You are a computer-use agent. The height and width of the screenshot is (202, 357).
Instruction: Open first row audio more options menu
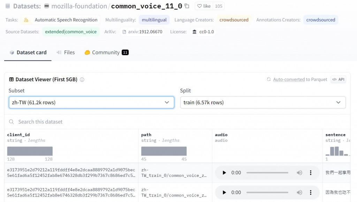(311, 173)
